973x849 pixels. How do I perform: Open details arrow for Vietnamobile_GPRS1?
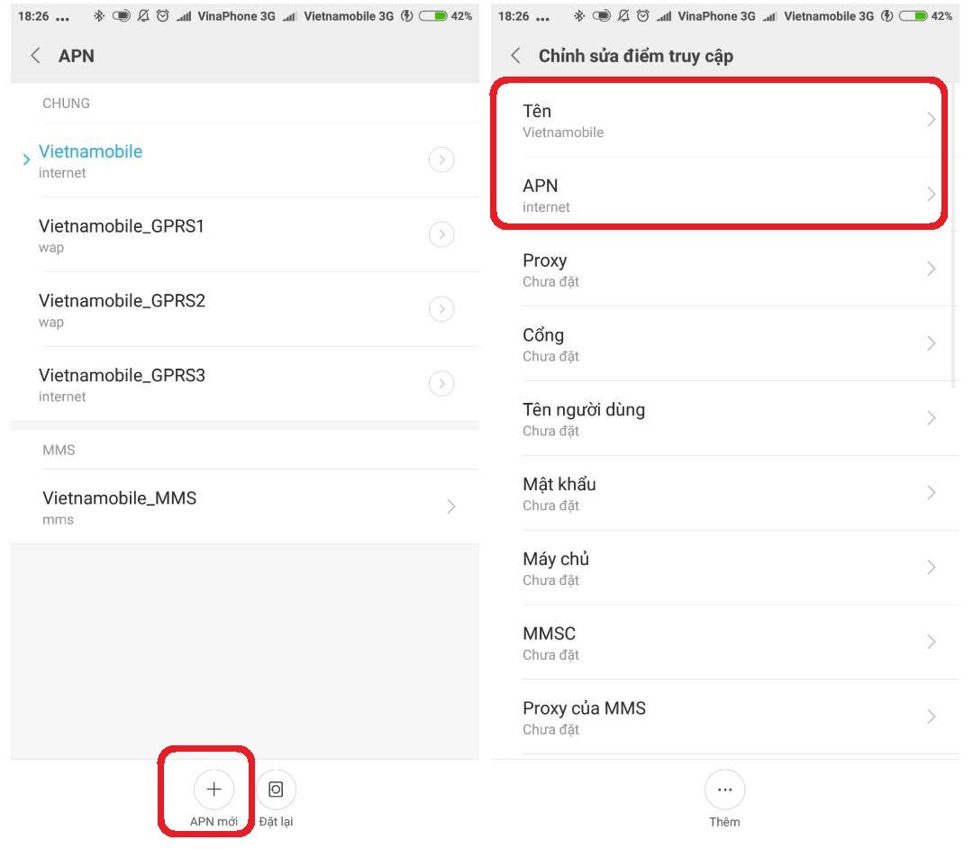(441, 234)
